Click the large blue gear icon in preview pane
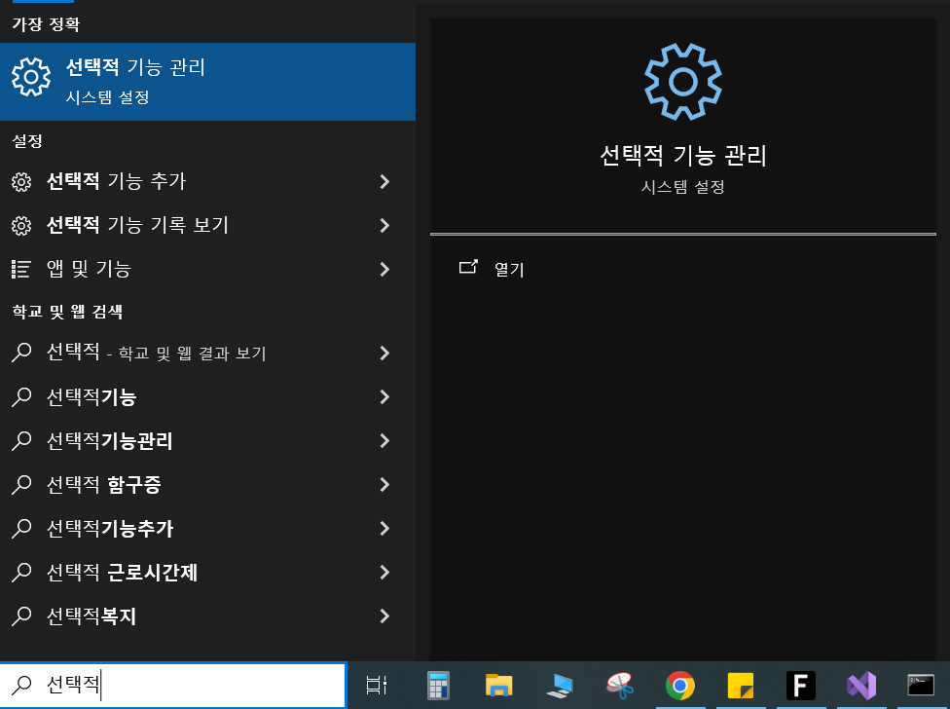The image size is (950, 709). [683, 81]
